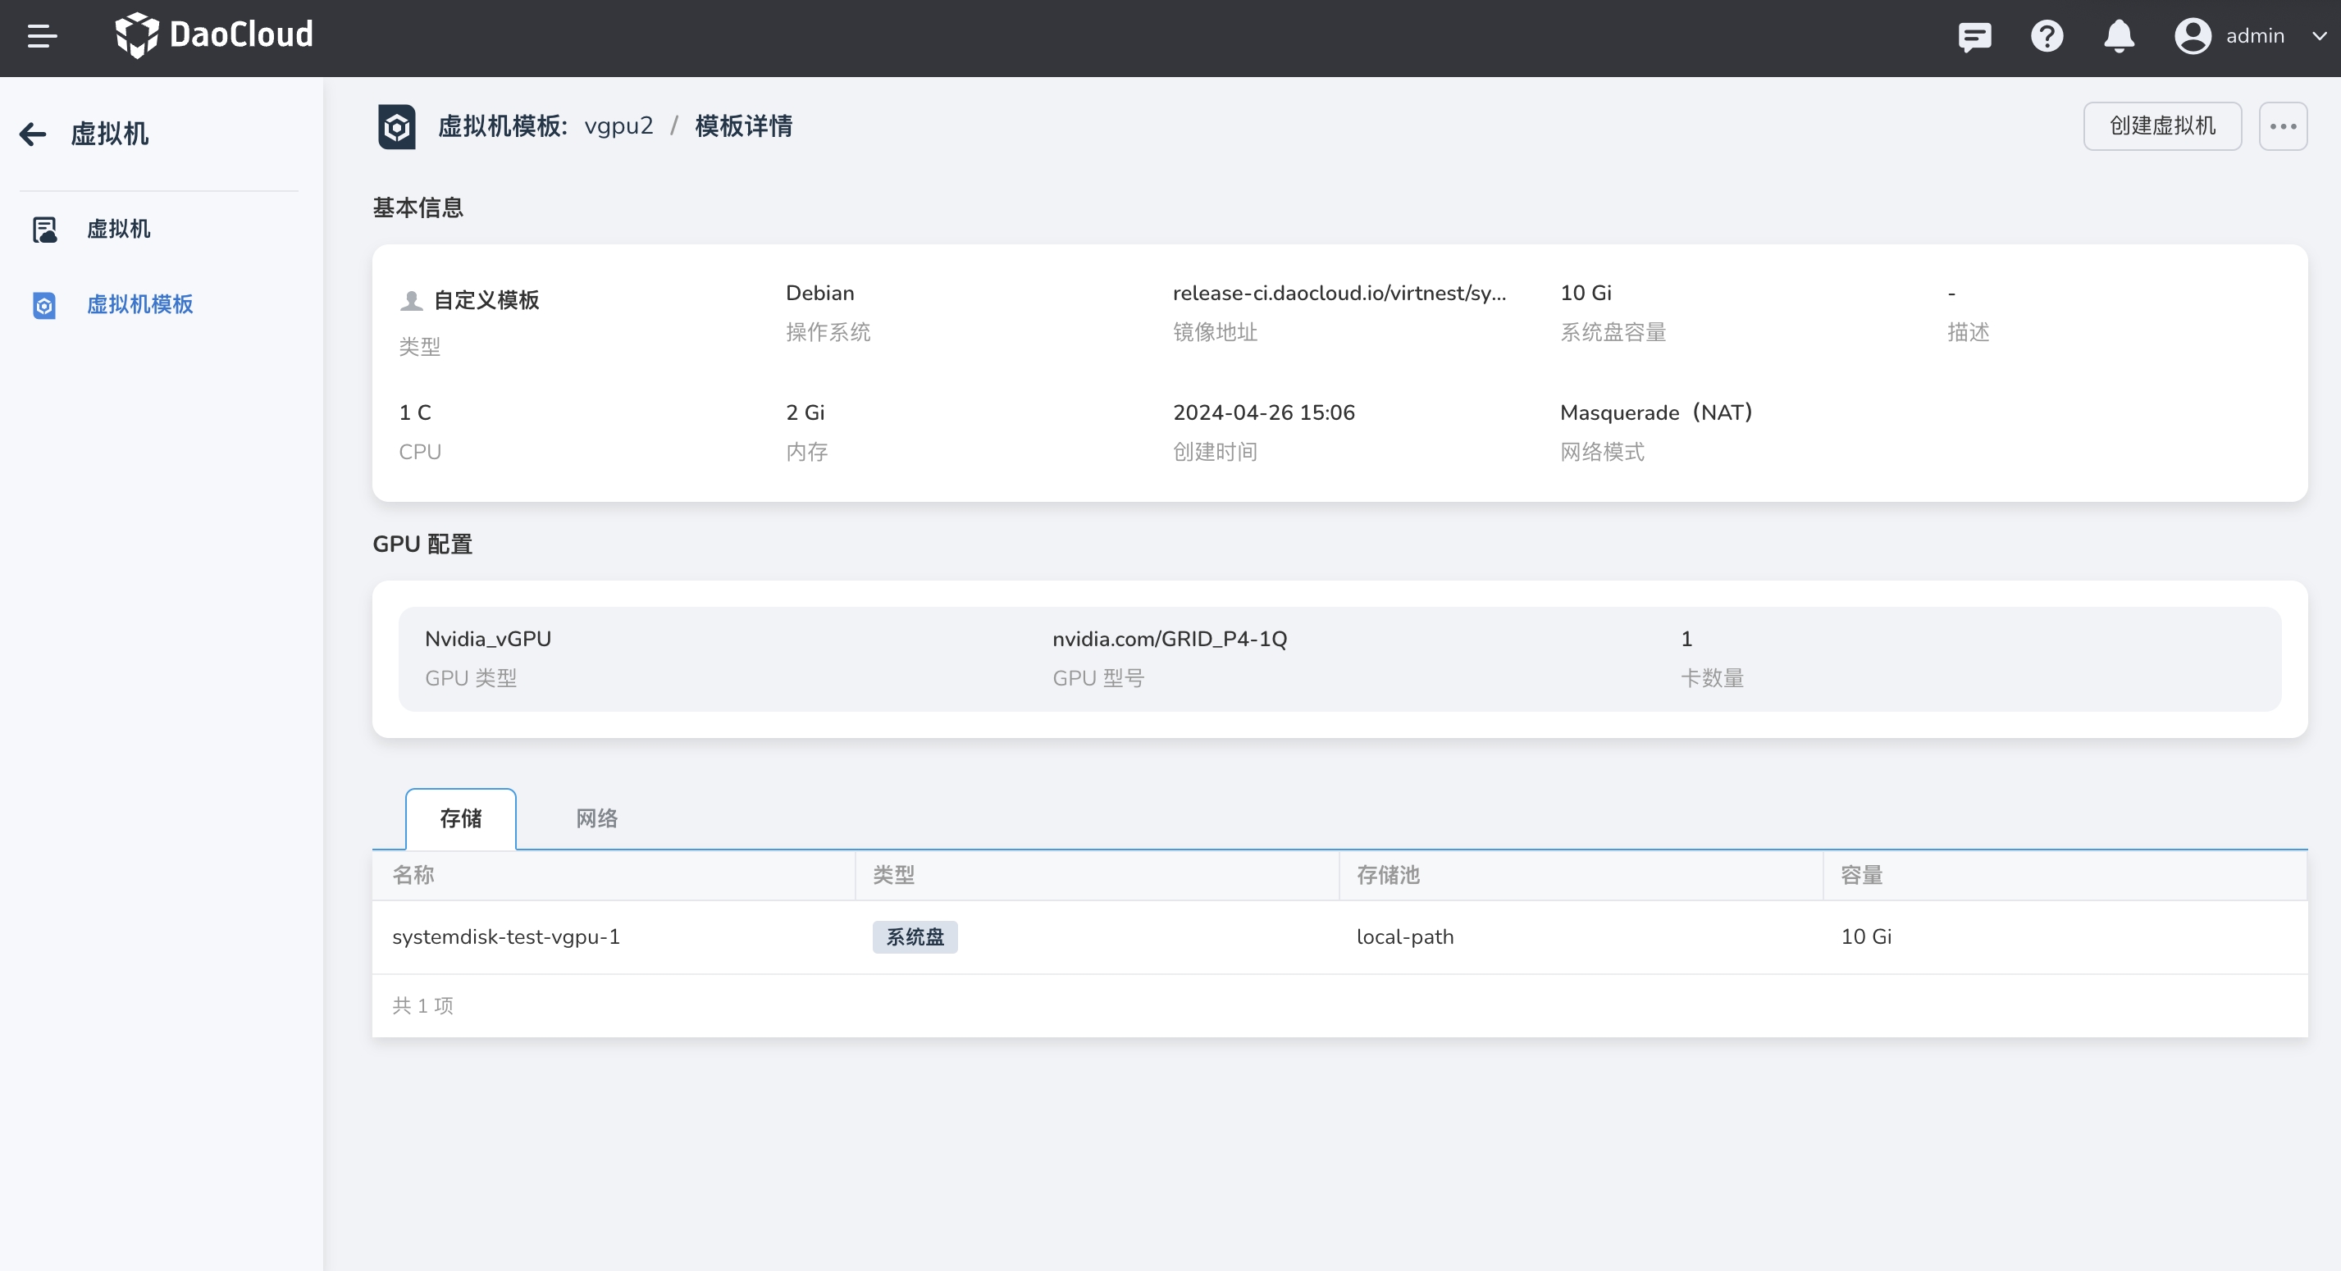Open the three-dots more actions menu
This screenshot has height=1271, width=2341.
coord(2282,126)
